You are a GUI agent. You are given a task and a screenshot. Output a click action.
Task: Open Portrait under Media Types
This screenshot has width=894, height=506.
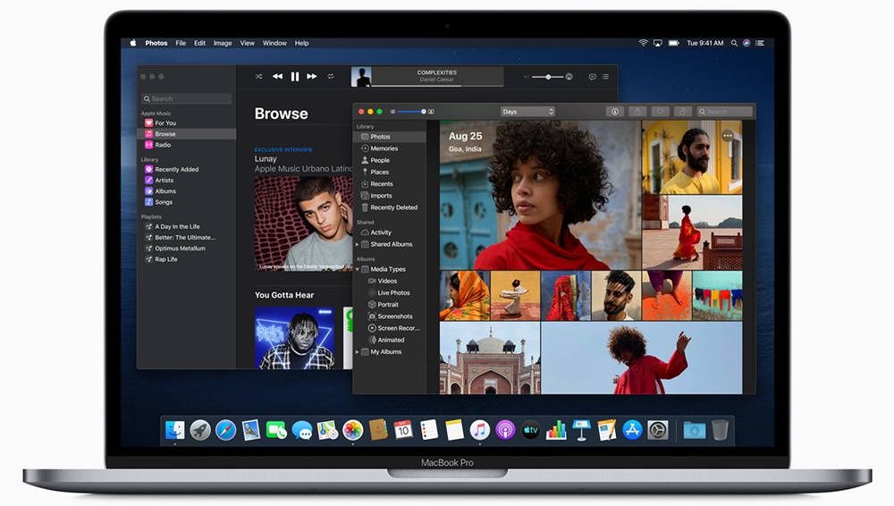click(x=390, y=305)
